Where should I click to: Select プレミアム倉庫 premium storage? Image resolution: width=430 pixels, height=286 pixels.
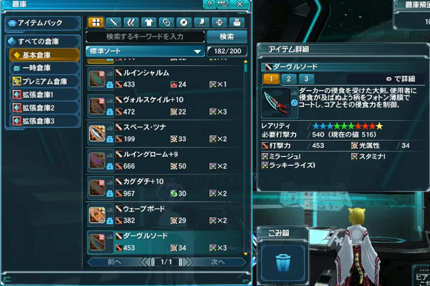[44, 82]
